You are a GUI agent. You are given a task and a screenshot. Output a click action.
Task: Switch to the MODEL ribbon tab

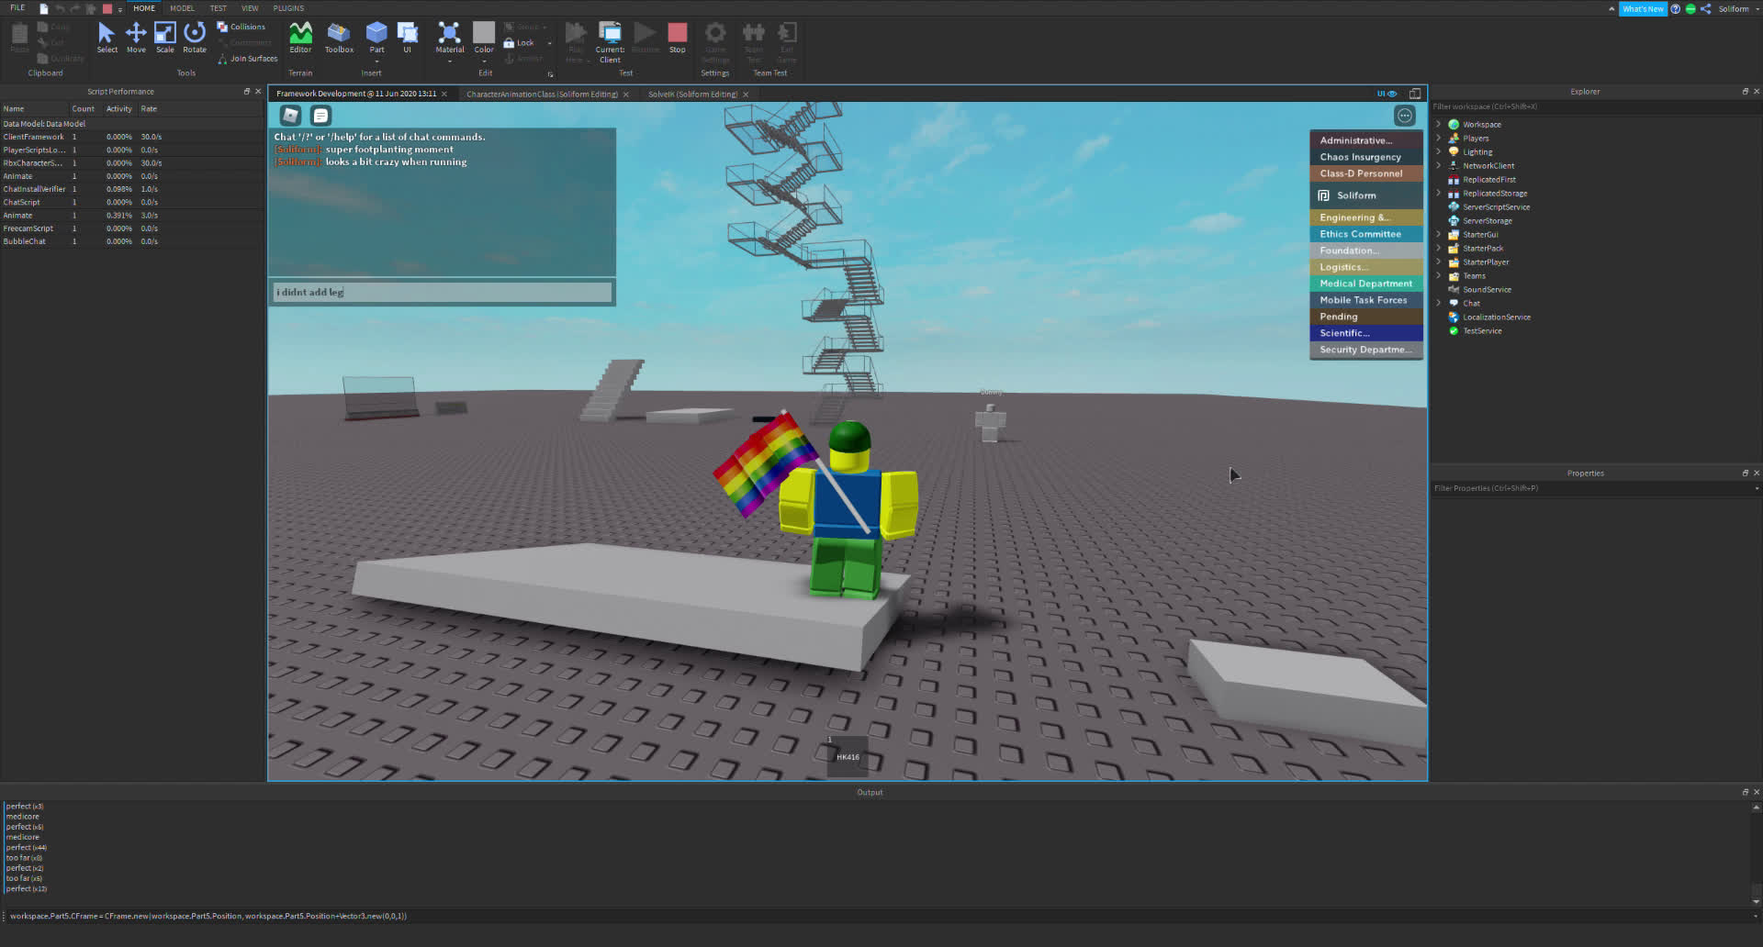(181, 8)
